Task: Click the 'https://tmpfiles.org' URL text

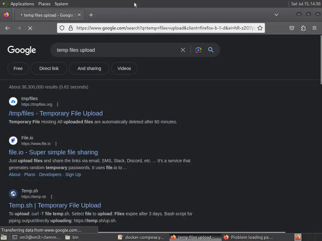Action: point(37,104)
